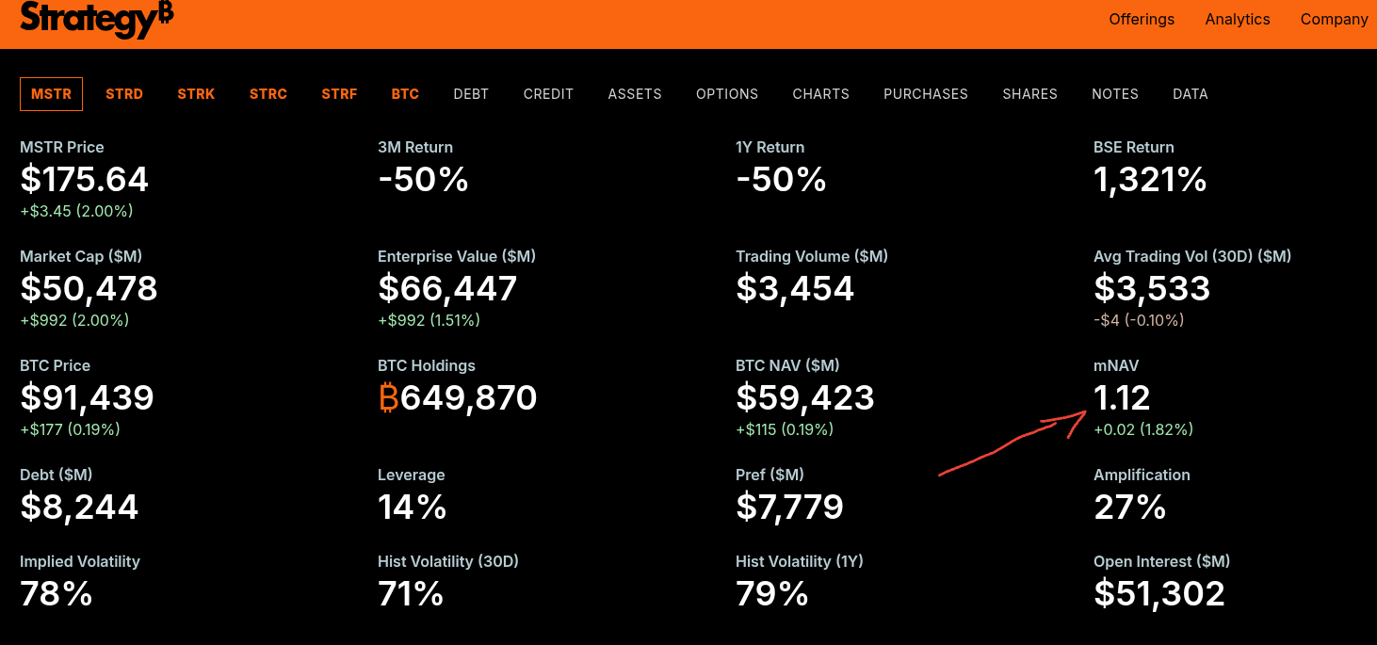Go to the STRF tab
This screenshot has width=1377, height=645.
coord(339,94)
